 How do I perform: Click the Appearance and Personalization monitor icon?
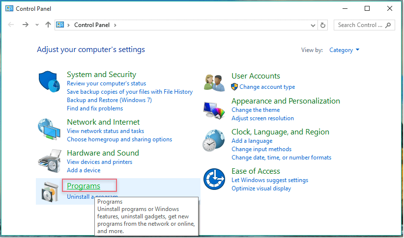click(x=214, y=109)
